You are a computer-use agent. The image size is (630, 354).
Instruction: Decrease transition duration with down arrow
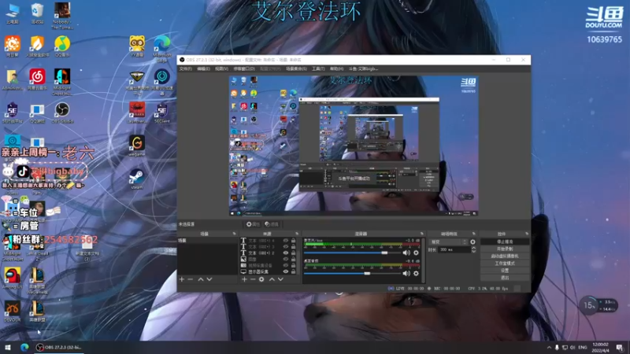474,251
